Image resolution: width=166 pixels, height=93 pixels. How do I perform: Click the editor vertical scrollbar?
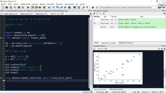91,53
